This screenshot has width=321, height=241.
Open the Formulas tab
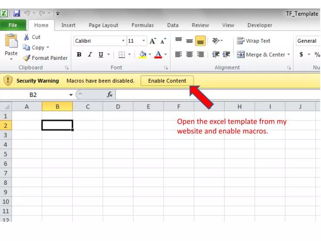click(x=143, y=25)
